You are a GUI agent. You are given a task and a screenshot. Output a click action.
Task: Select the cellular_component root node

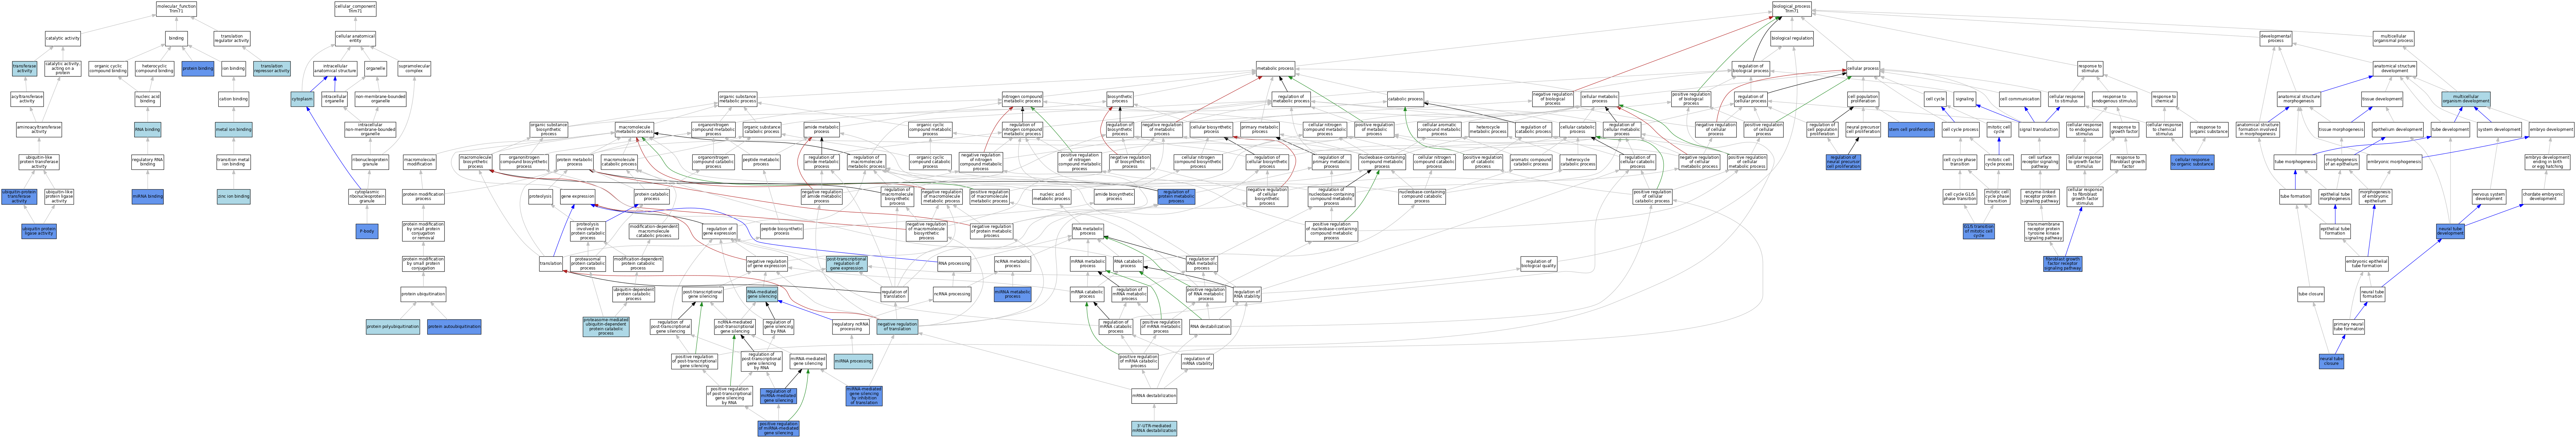(355, 9)
